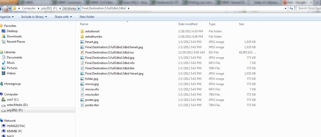
Task: Select poster.jpg file icon
Action: [x=82, y=100]
